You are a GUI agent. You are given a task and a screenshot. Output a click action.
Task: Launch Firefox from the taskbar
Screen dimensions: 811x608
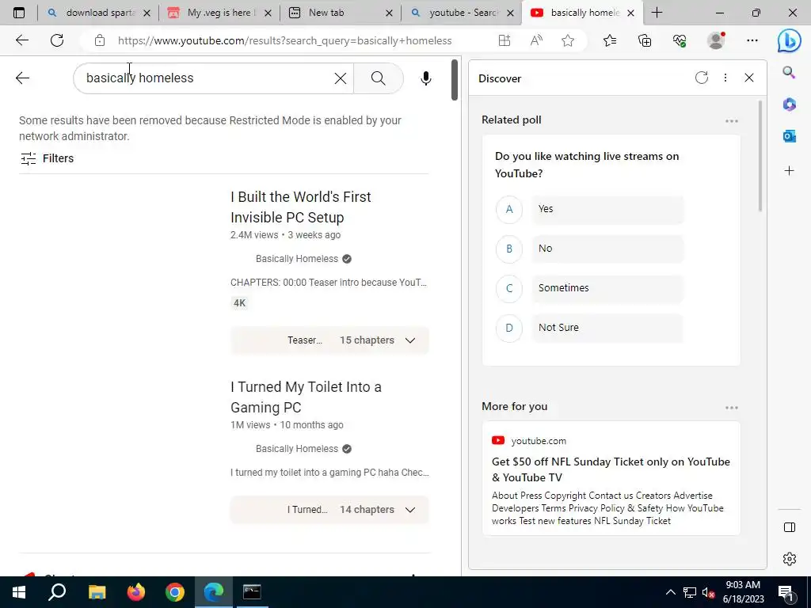click(x=136, y=592)
